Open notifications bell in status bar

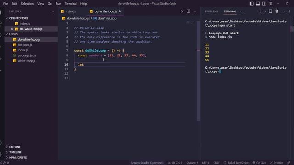coord(289,163)
